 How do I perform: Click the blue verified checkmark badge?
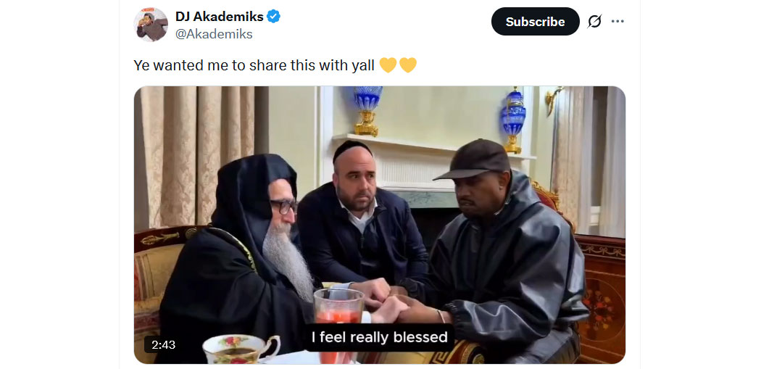274,17
